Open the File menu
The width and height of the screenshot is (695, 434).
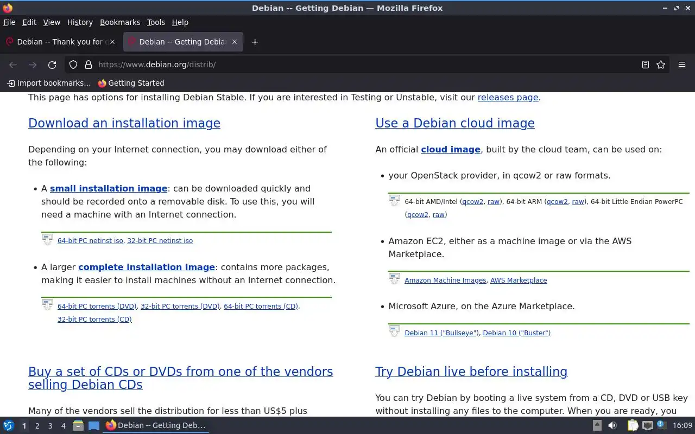coord(9,22)
